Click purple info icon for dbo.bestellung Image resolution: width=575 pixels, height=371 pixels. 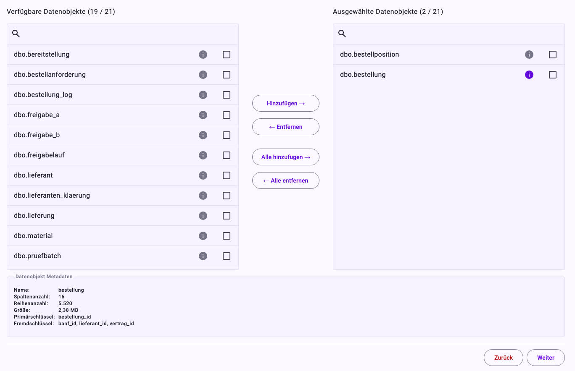point(529,75)
